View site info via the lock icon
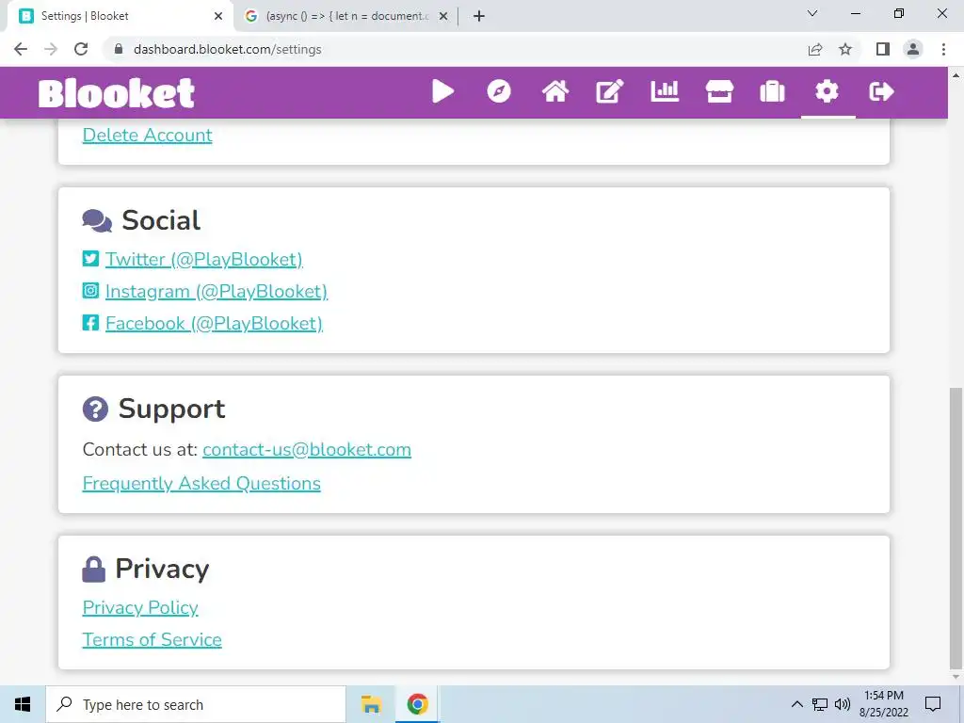The width and height of the screenshot is (964, 723). coord(119,49)
